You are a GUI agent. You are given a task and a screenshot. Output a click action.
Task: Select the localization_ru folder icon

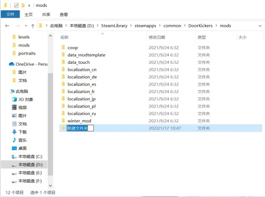[x=63, y=113]
